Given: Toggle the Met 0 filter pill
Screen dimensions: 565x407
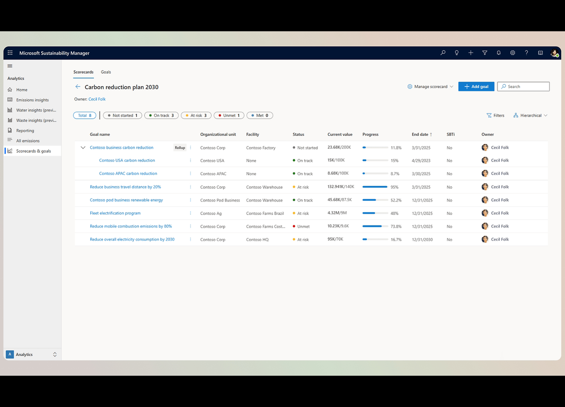Looking at the screenshot, I should 260,115.
